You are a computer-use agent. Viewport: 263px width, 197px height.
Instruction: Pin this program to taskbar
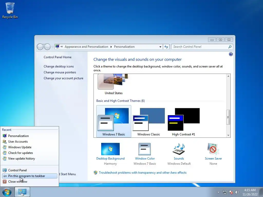[x=30, y=176]
